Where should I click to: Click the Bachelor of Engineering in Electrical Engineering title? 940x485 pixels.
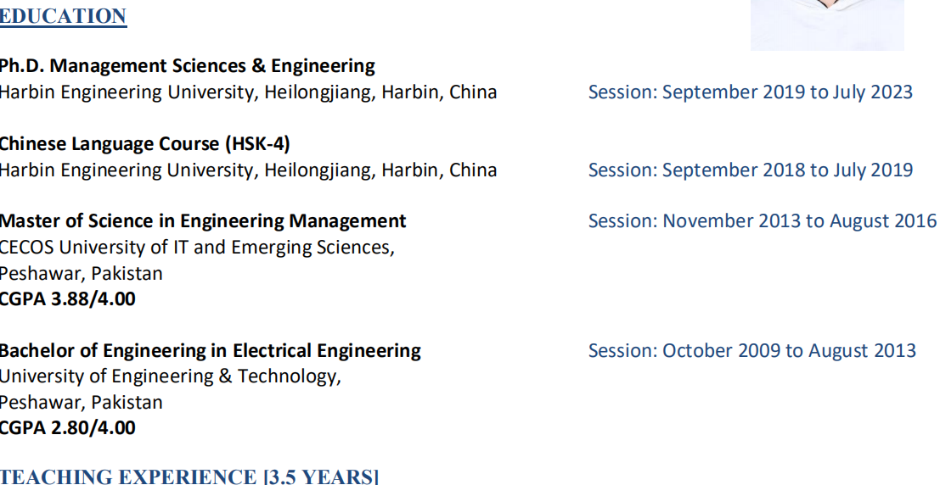[x=210, y=350]
